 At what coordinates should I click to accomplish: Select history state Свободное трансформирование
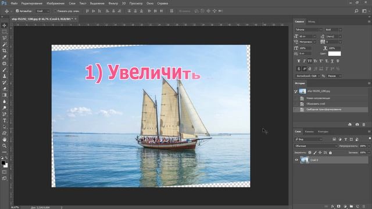(331, 110)
